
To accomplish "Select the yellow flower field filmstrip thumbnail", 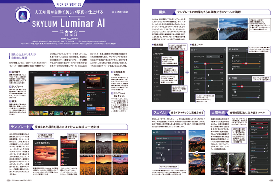I will coord(46,113).
